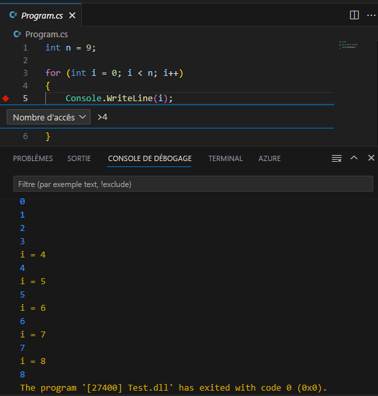Close the bottom panel

point(371,158)
